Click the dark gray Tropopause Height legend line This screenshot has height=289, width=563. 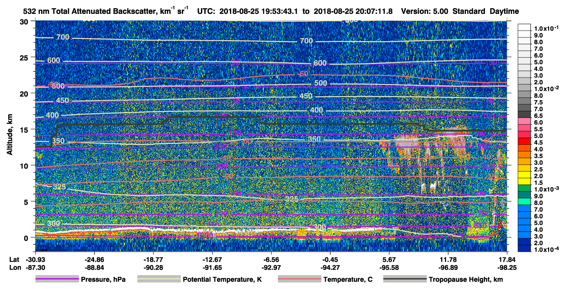pos(404,279)
